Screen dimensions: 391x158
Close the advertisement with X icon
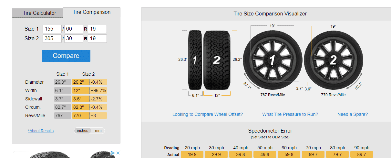118,153
